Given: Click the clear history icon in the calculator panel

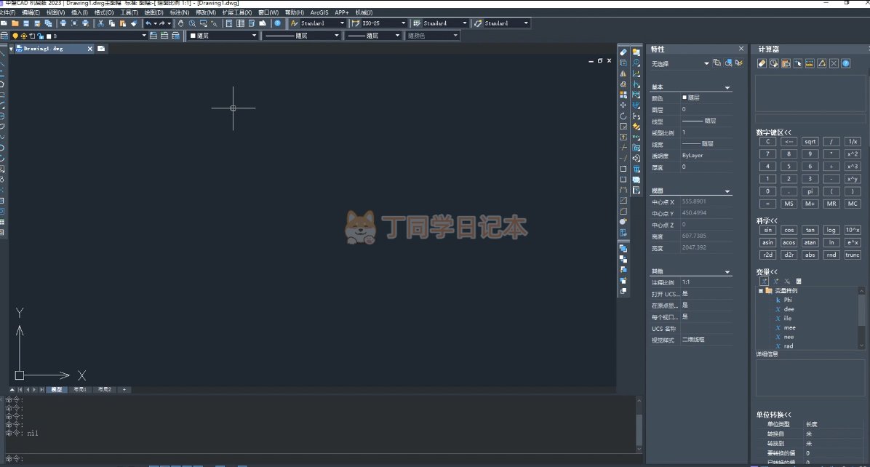Looking at the screenshot, I should pos(774,63).
